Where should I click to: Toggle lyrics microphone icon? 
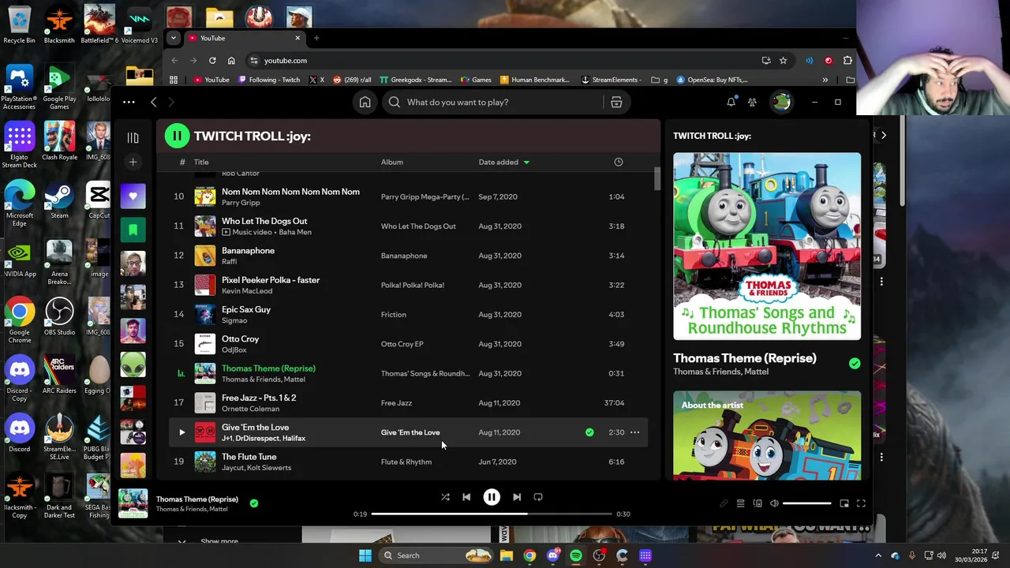[x=724, y=503]
